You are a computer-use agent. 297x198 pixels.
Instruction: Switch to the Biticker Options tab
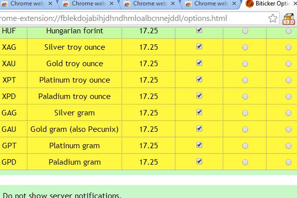pos(270,4)
